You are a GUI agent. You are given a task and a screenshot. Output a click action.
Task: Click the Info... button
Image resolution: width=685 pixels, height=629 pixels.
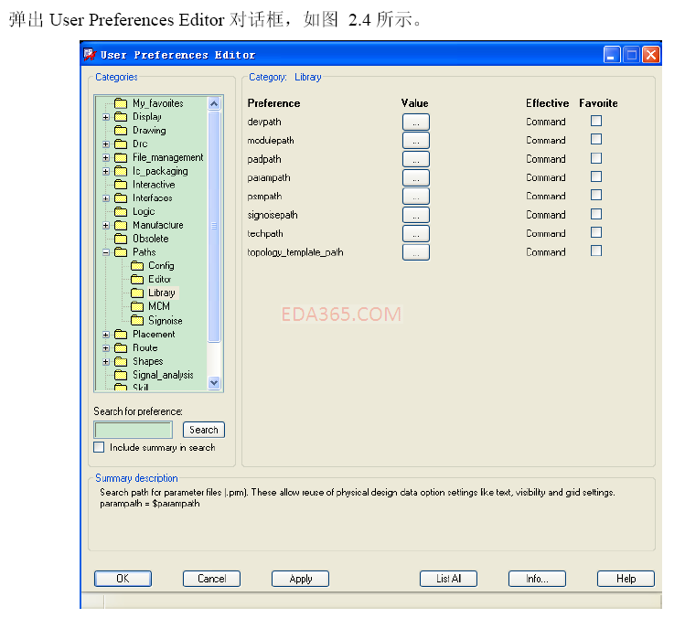pyautogui.click(x=538, y=579)
